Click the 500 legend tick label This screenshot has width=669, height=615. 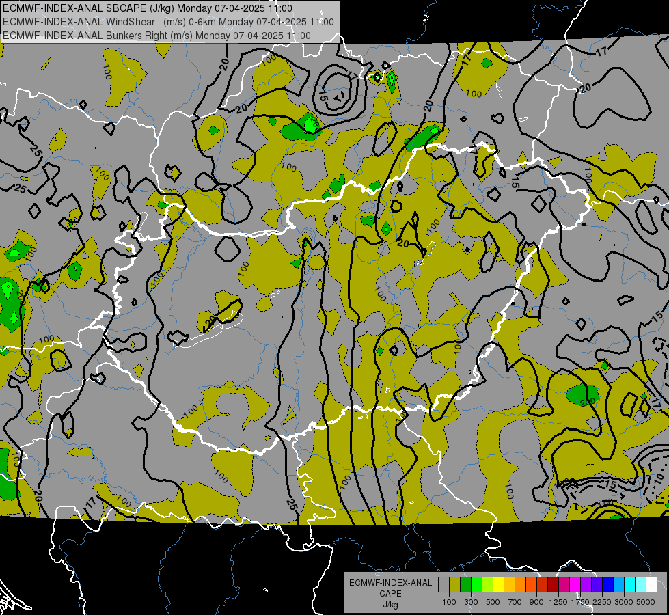tap(493, 602)
